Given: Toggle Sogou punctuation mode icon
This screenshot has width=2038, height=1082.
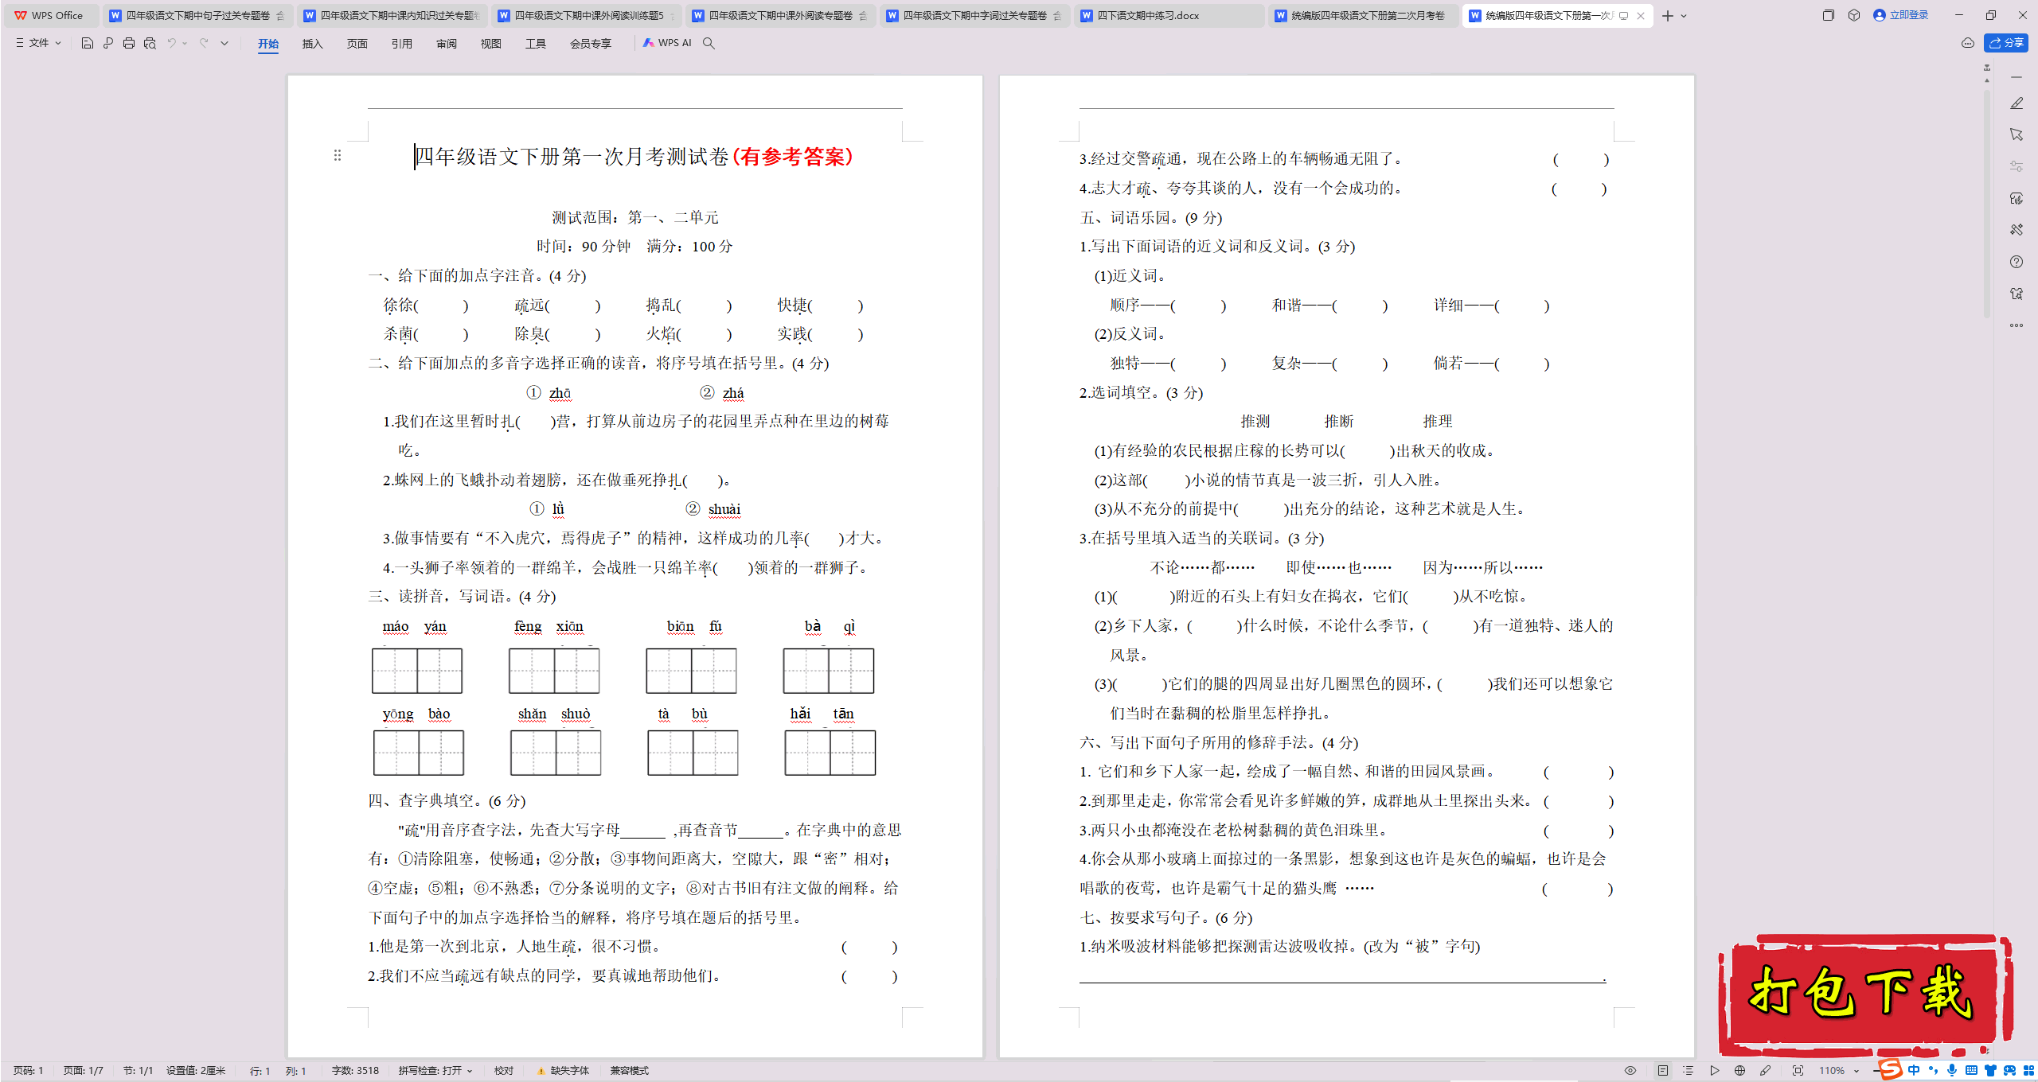Looking at the screenshot, I should tap(1933, 1071).
